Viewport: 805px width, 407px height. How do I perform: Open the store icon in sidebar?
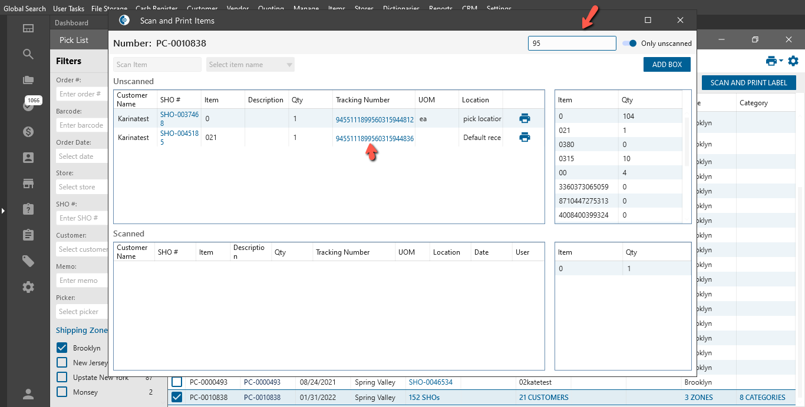click(x=28, y=184)
